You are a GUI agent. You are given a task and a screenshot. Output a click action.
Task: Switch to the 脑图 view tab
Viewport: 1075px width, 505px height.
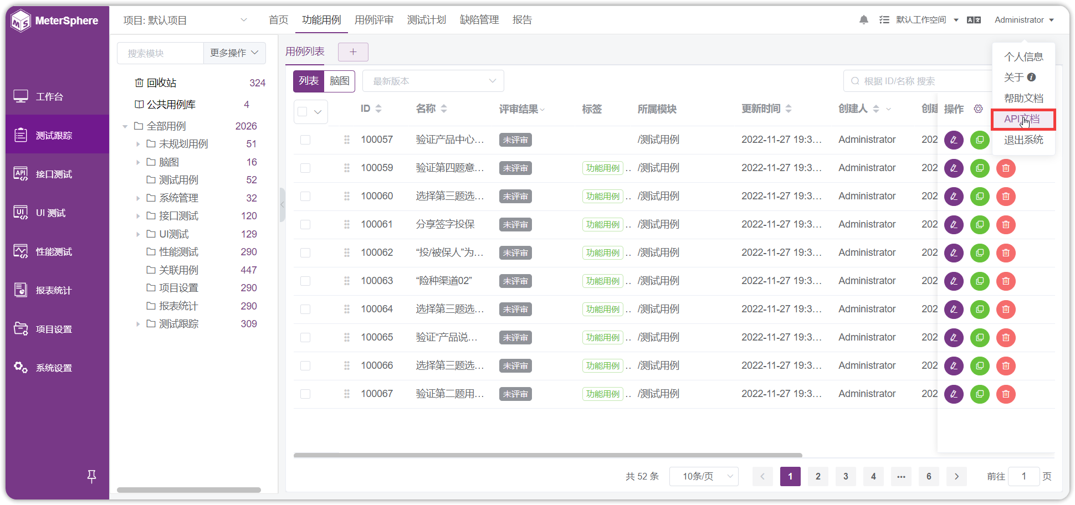tap(340, 81)
